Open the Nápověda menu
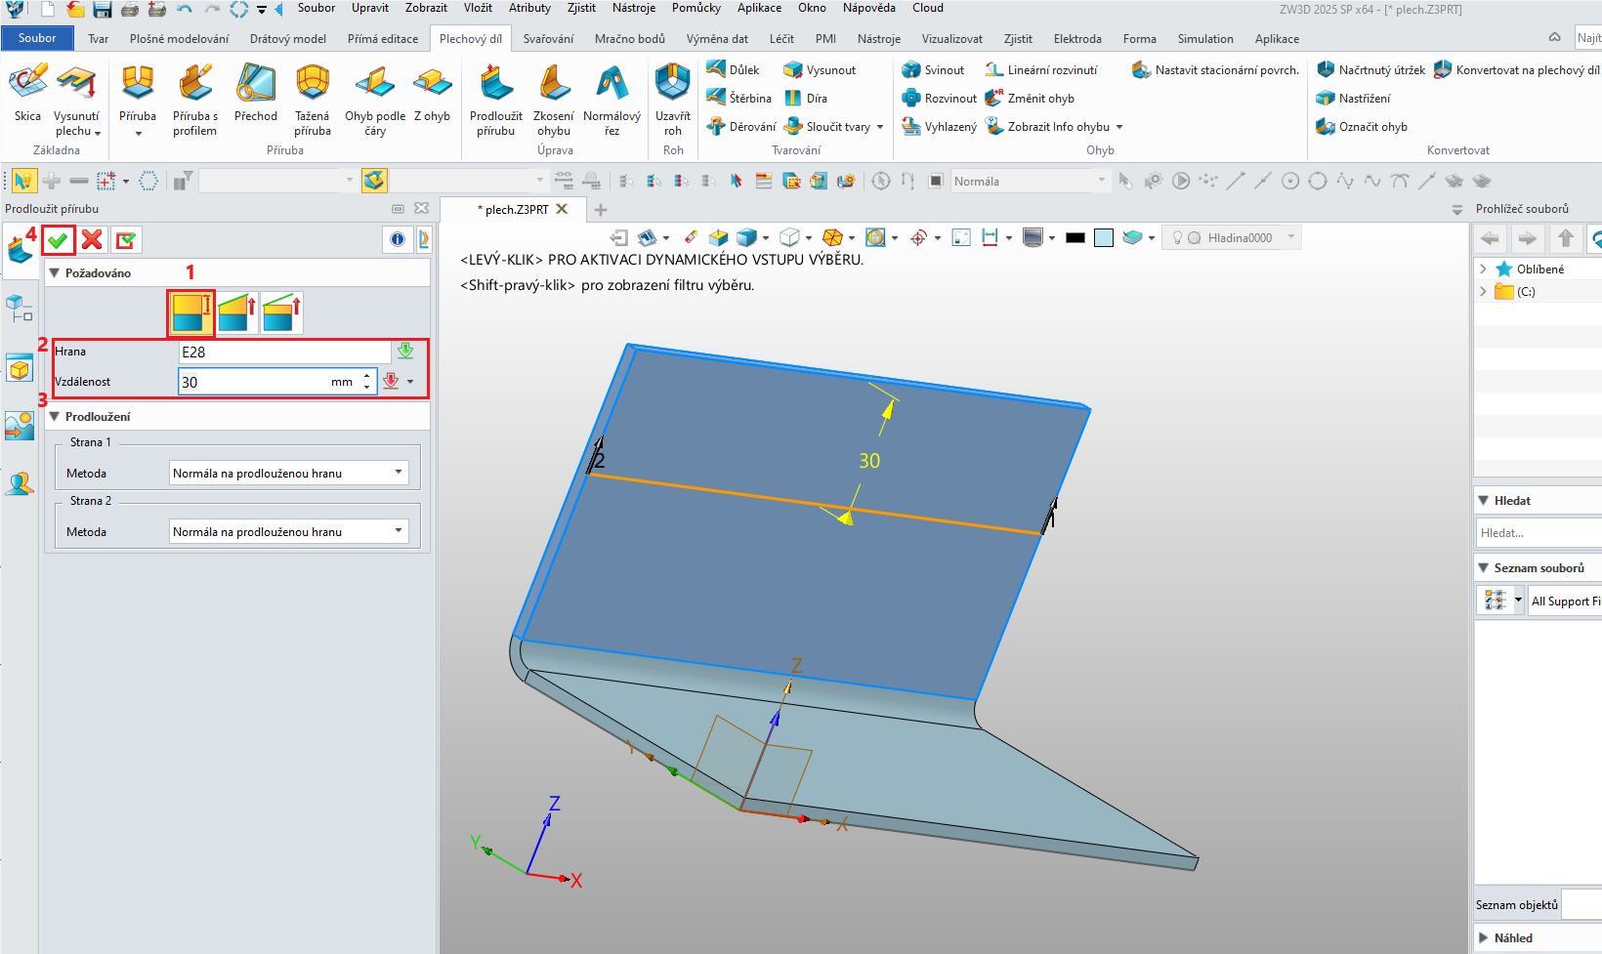This screenshot has height=954, width=1602. pyautogui.click(x=868, y=8)
